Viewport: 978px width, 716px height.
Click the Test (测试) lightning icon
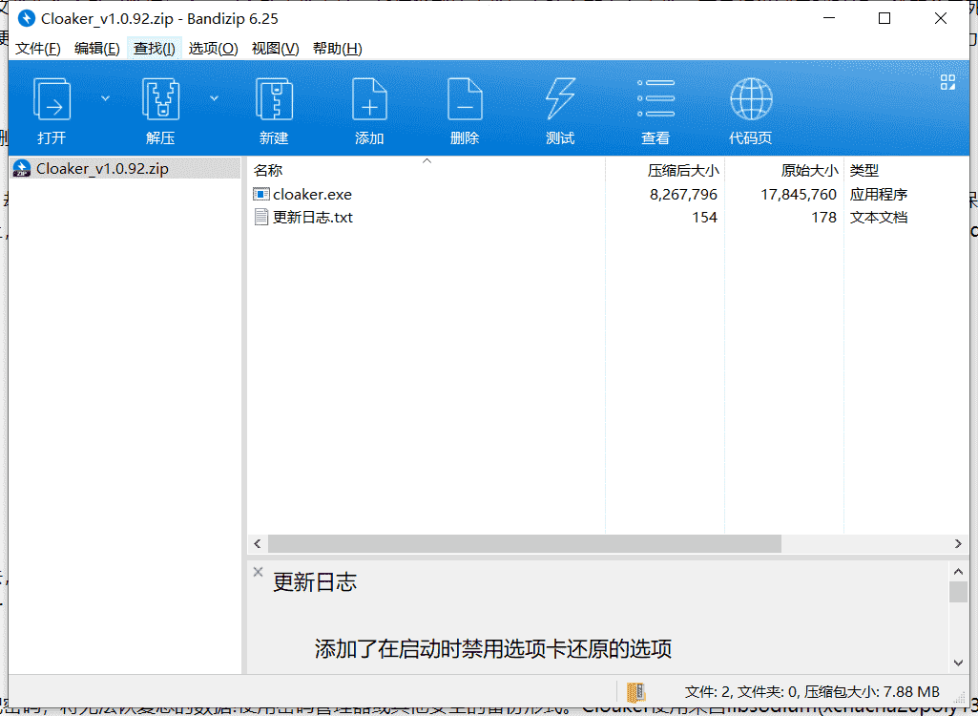(x=560, y=99)
